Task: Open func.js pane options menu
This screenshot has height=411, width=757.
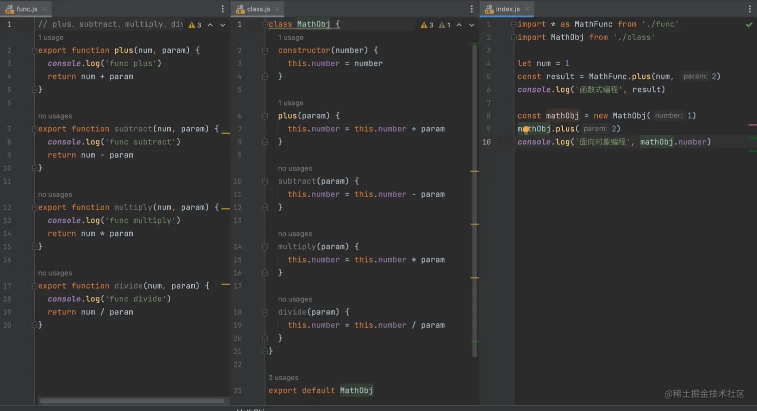Action: [223, 9]
